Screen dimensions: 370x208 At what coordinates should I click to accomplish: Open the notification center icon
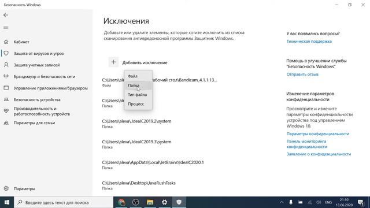point(361,202)
